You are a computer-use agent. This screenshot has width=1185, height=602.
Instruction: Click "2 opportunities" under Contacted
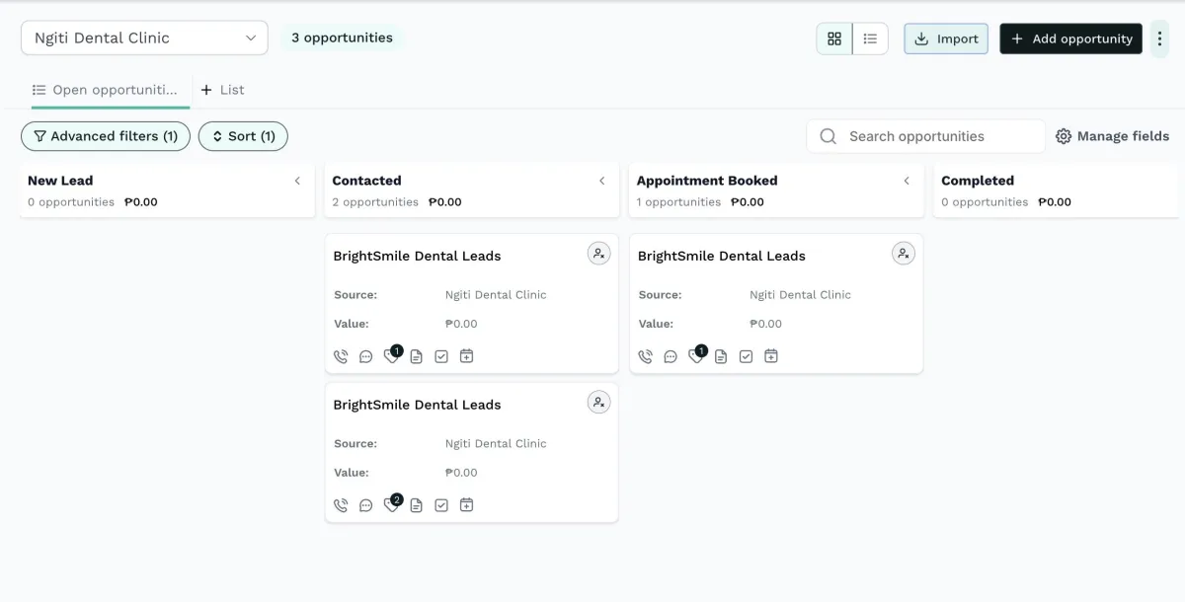coord(375,202)
